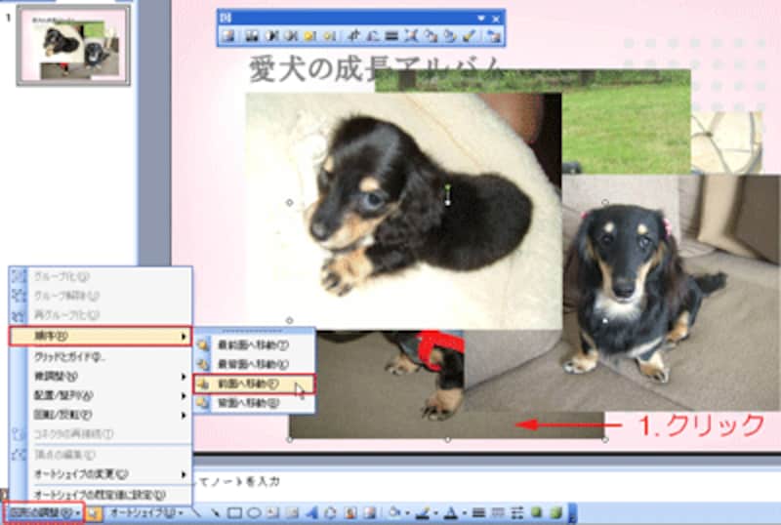781x525 pixels.
Task: Expand the 順序 submenu
Action: pos(100,337)
